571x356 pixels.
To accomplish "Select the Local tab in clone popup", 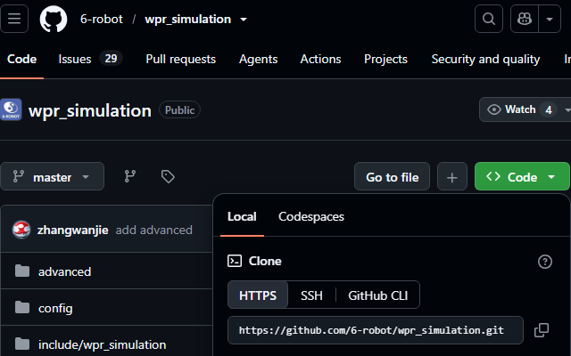I will 242,217.
